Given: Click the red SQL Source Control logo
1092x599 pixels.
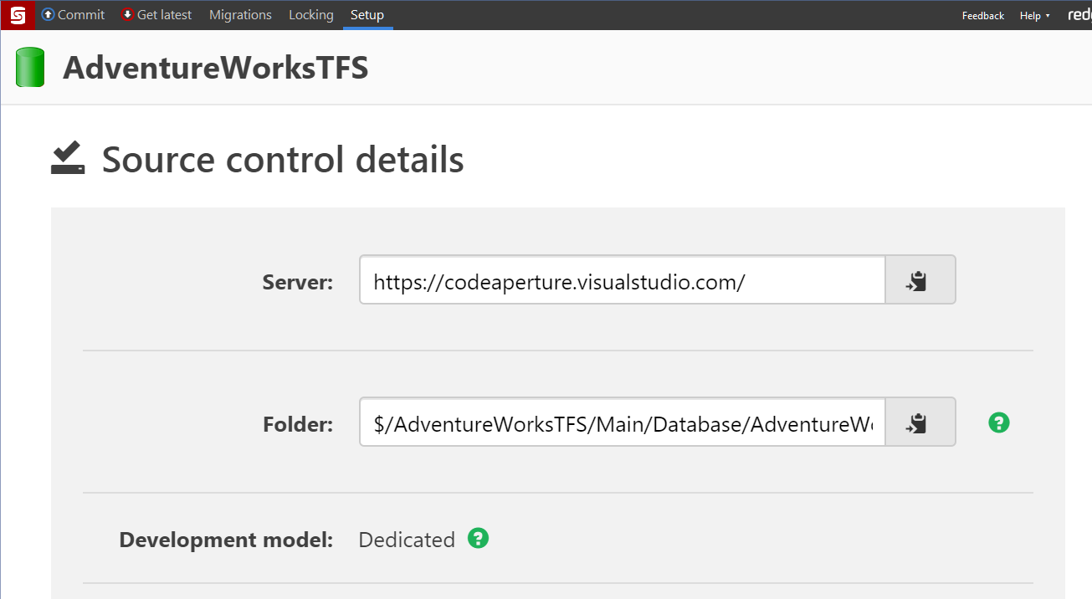Looking at the screenshot, I should (17, 15).
